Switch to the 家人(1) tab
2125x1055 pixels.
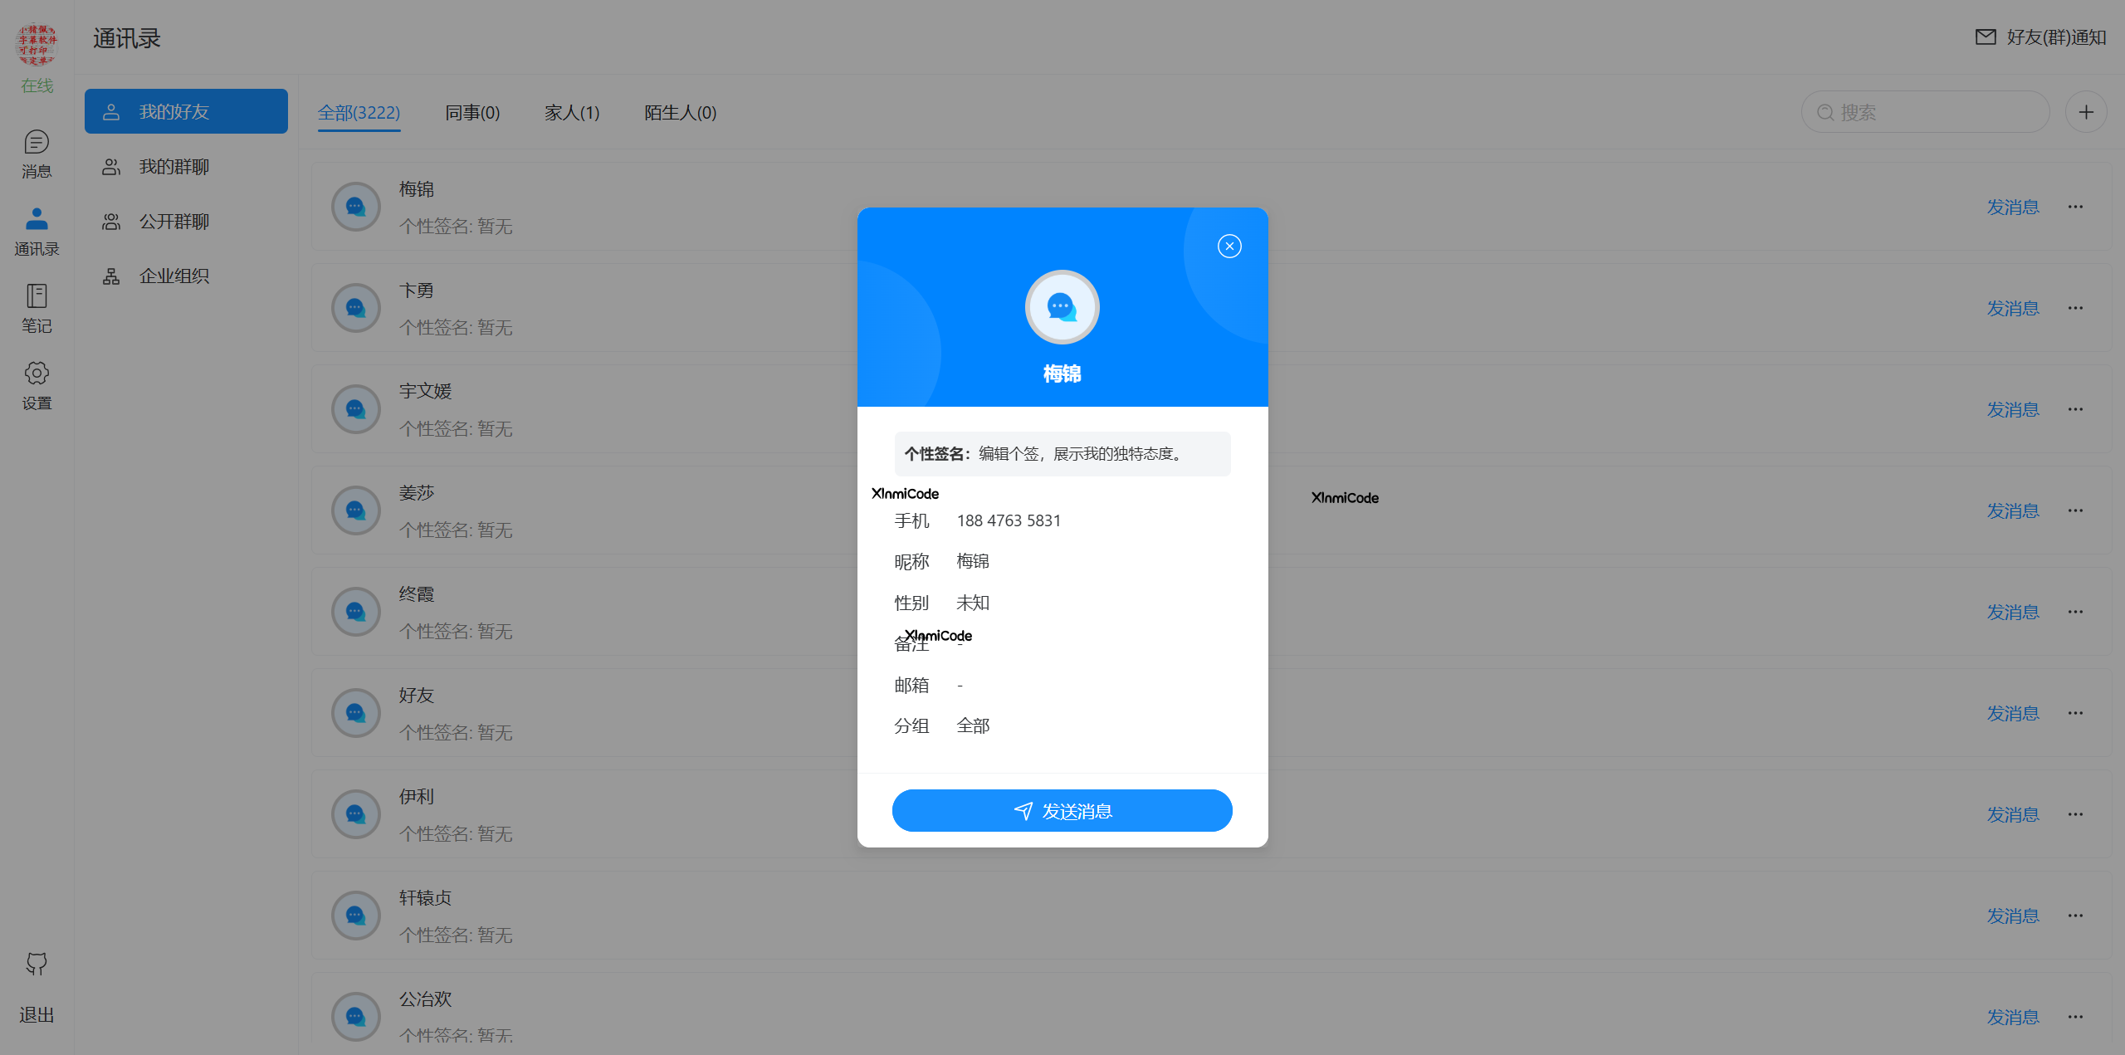pos(572,112)
